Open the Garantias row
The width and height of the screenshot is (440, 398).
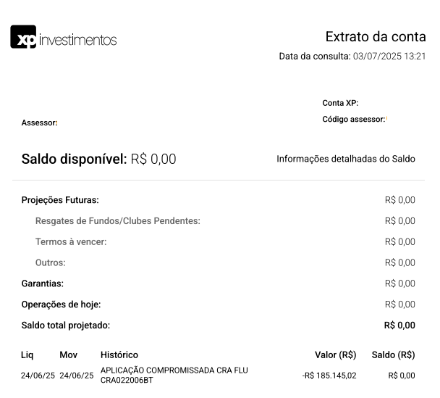43,283
